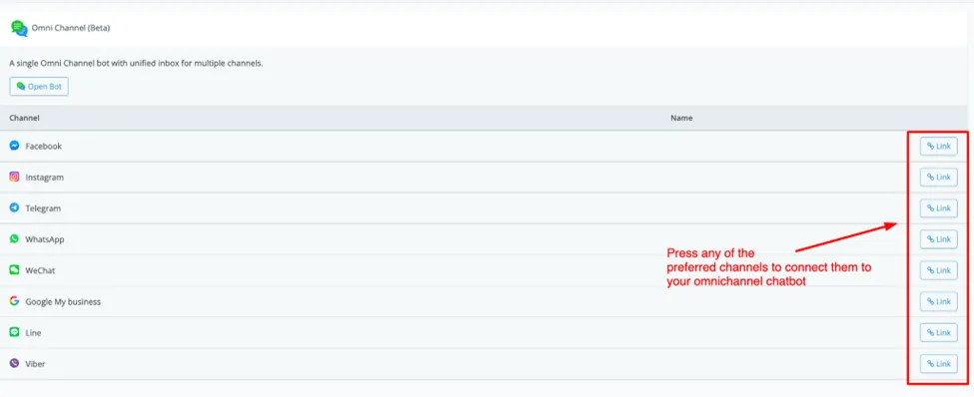974x397 pixels.
Task: Select the Telegram row label
Action: [43, 208]
